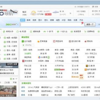Click [切换] to change the city
Image resolution: width=100 pixels, height=100 pixels.
[x=24, y=15]
